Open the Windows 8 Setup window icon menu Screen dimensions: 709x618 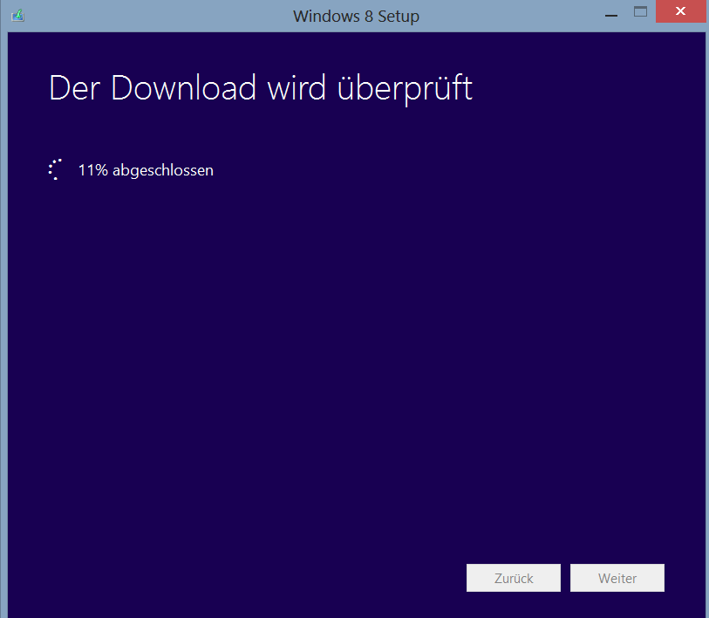pos(17,16)
